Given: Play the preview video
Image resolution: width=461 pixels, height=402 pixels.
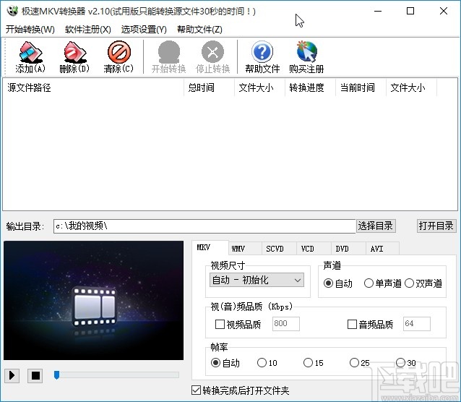Looking at the screenshot, I should [12, 375].
